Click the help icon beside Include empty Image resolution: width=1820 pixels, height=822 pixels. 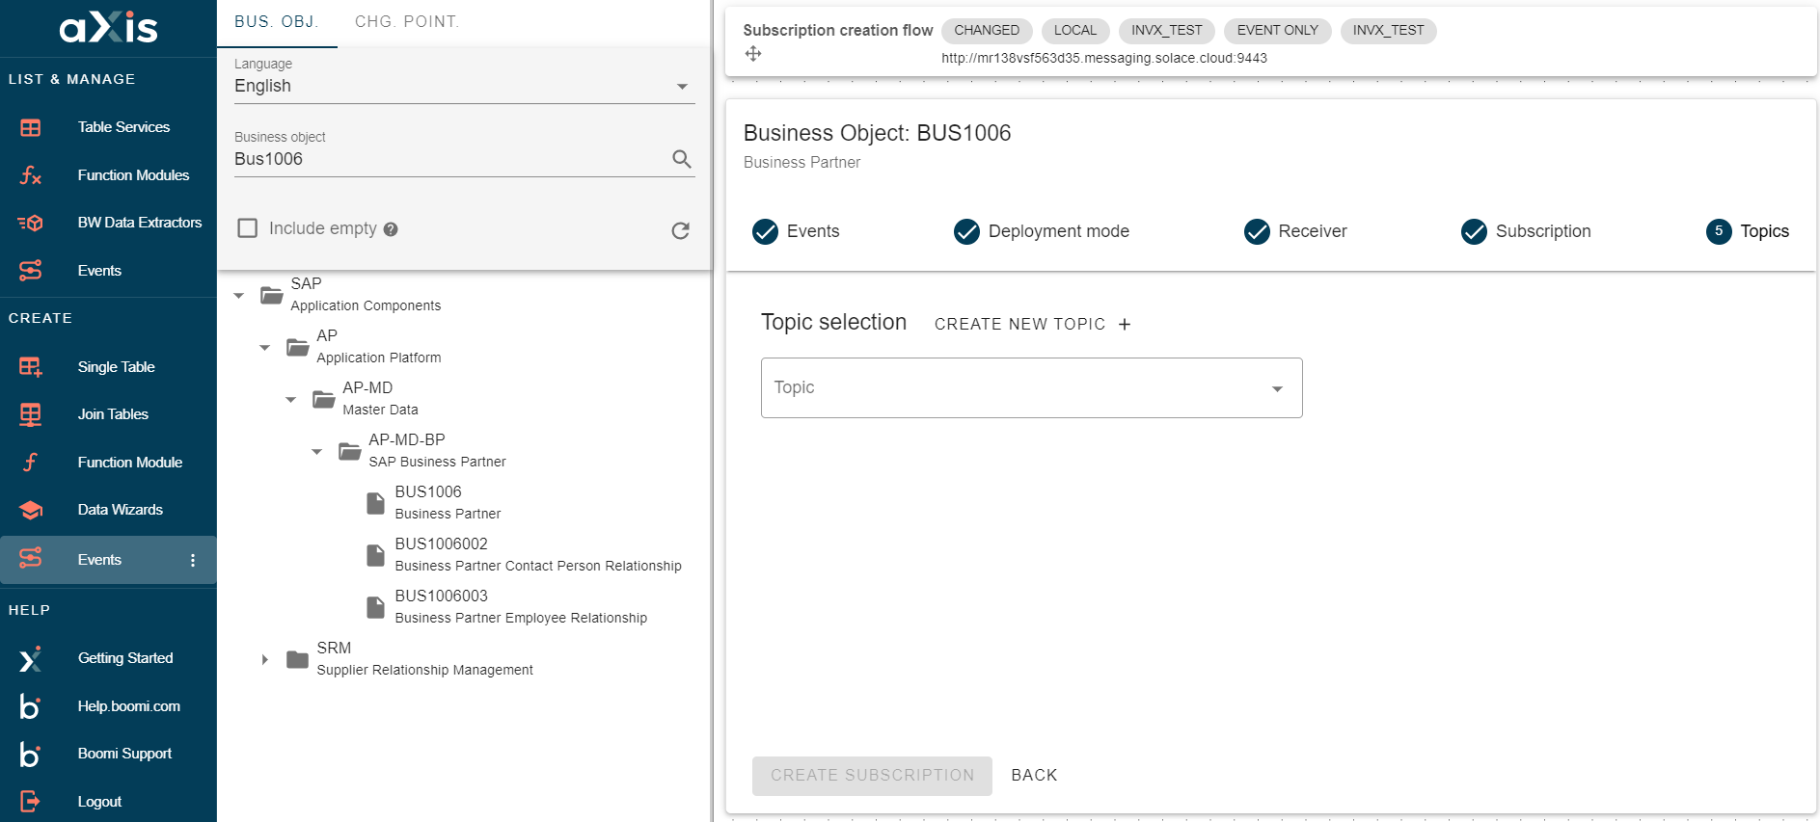391,229
